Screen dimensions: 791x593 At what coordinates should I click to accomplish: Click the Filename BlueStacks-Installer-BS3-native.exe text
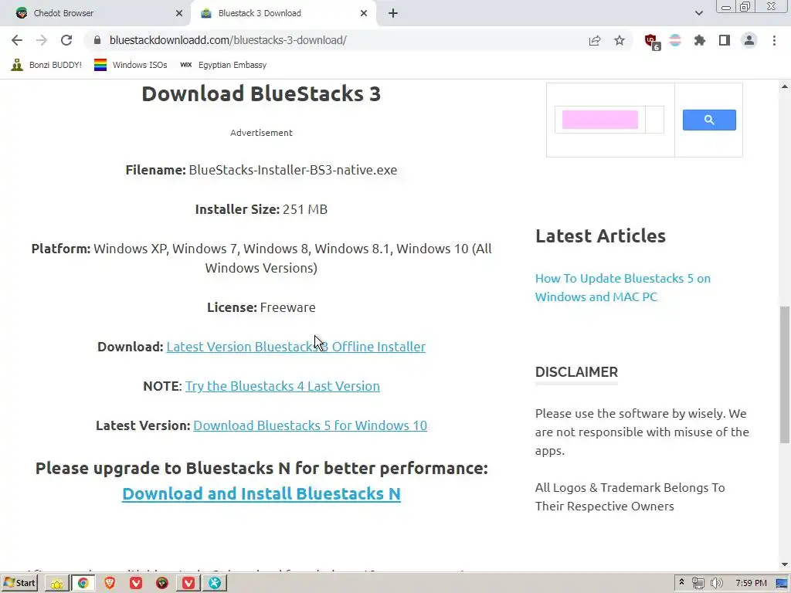[x=261, y=170]
